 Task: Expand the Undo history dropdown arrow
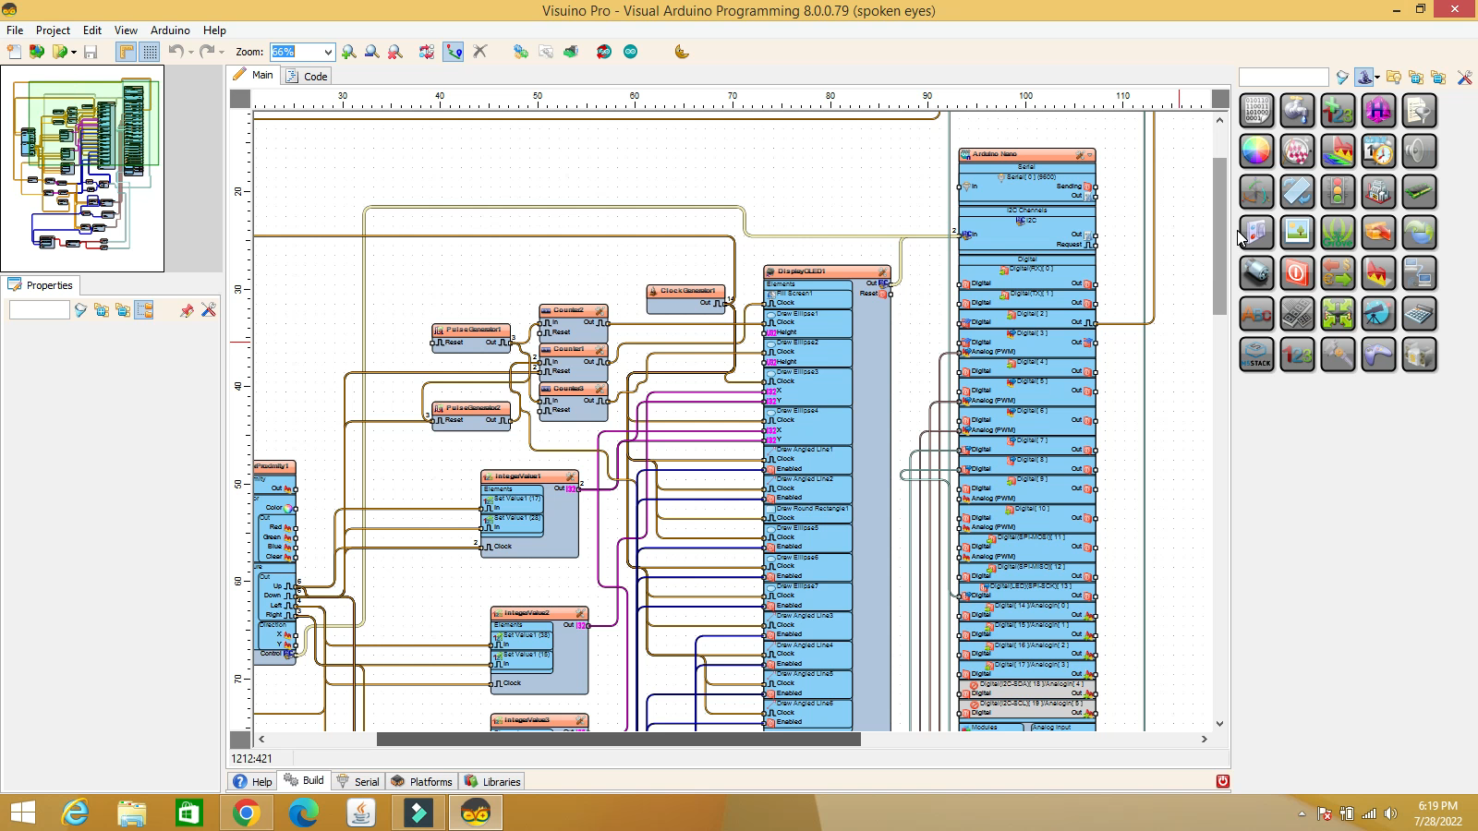[x=191, y=52]
